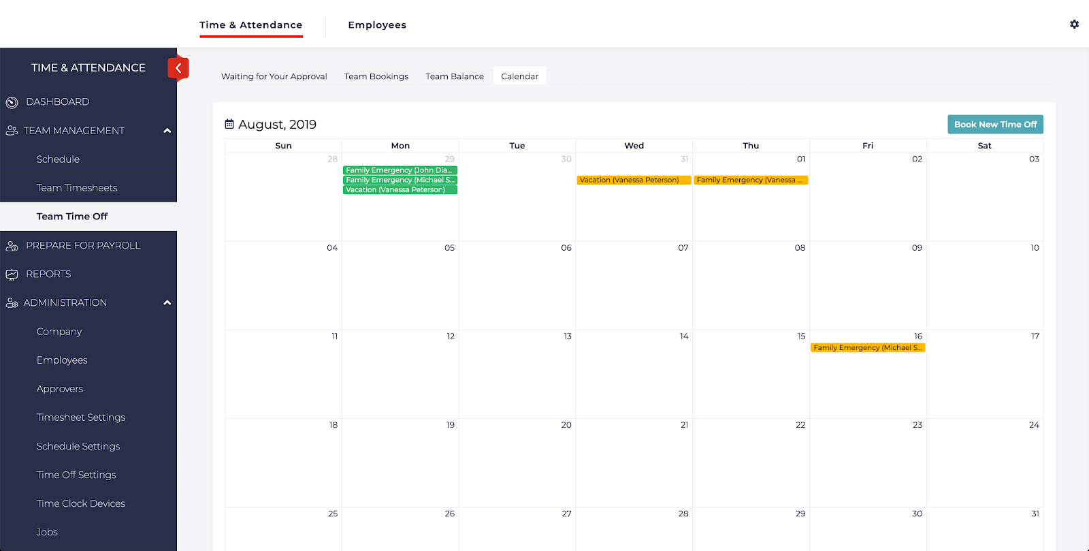1089x551 pixels.
Task: Click the Dashboard gauge icon
Action: click(12, 102)
